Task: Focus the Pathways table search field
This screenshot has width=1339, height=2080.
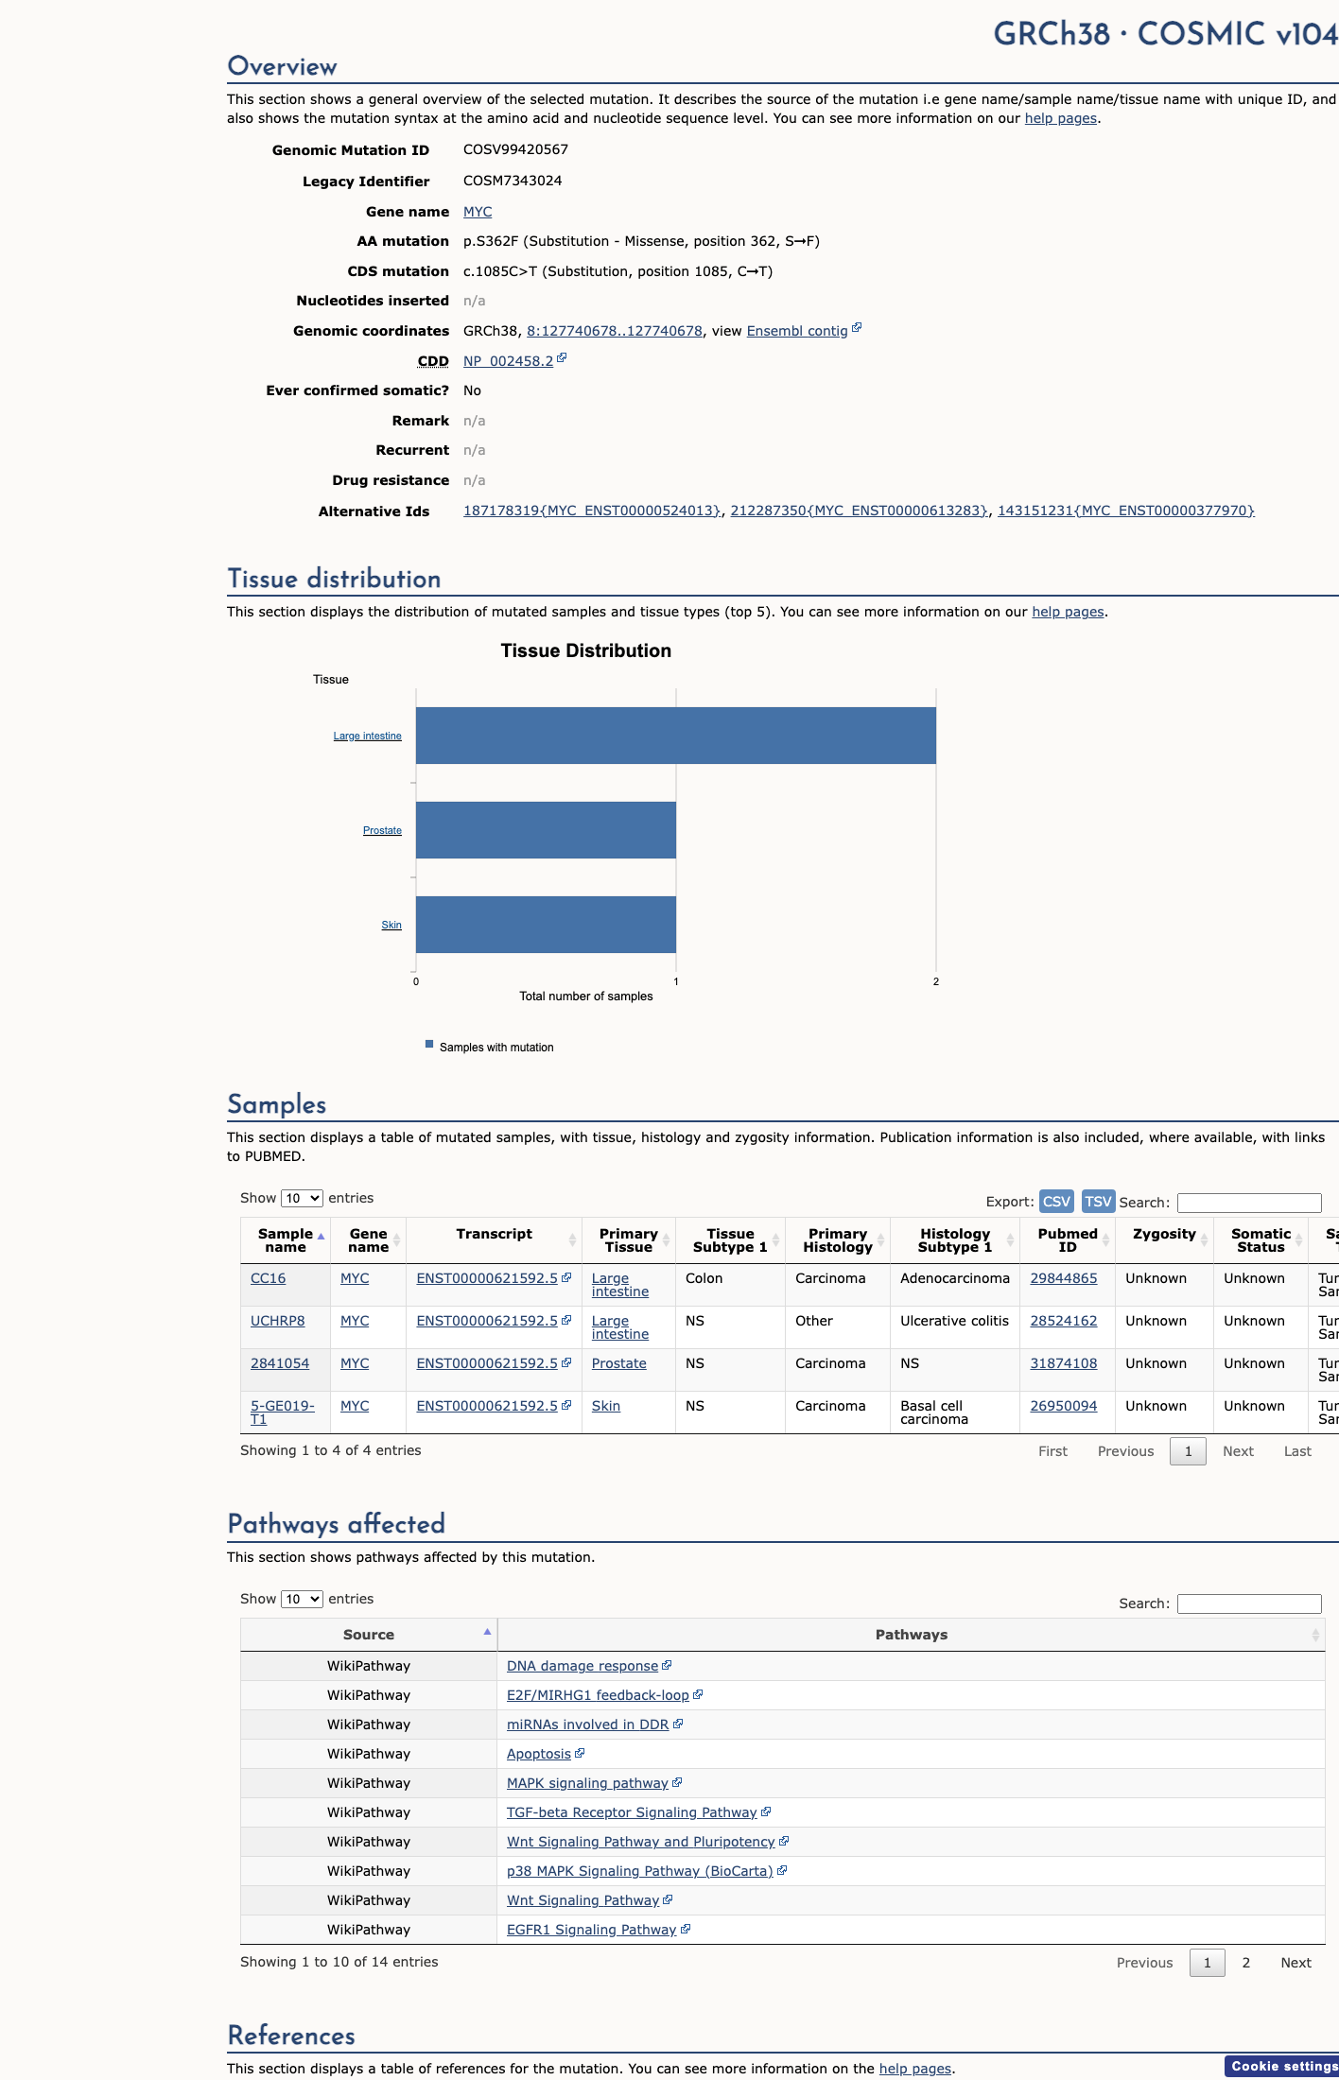Action: point(1249,1603)
